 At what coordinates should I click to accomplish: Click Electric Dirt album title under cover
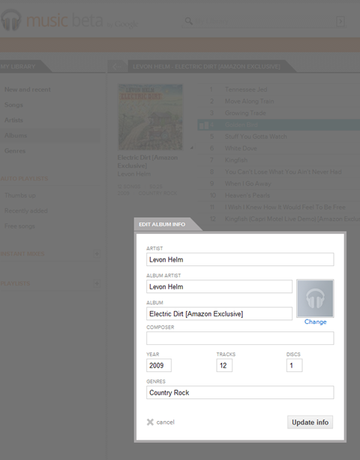point(148,162)
